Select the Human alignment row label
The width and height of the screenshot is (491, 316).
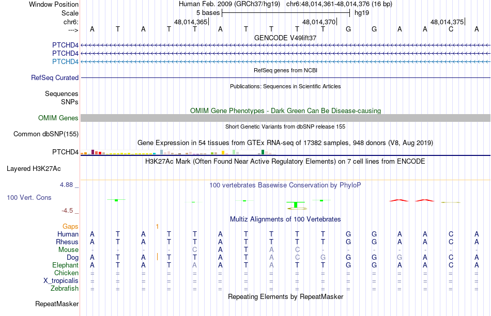(x=68, y=234)
